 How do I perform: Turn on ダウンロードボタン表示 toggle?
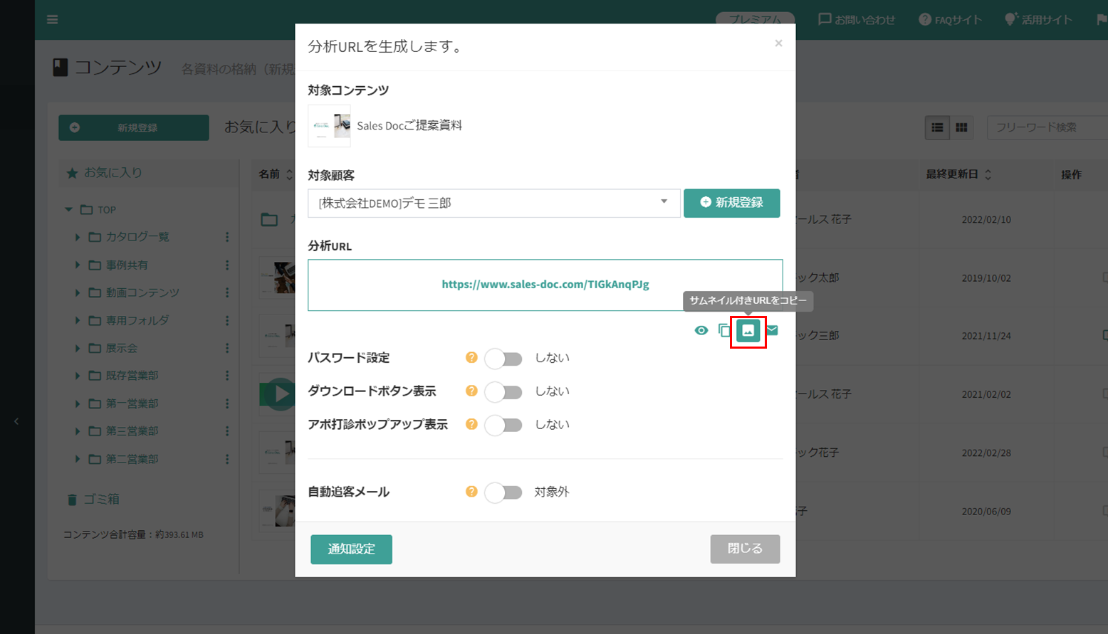point(503,392)
